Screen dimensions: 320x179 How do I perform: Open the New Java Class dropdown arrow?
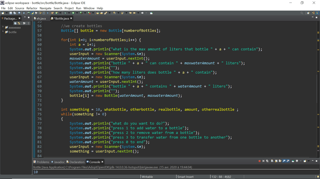(60, 13)
